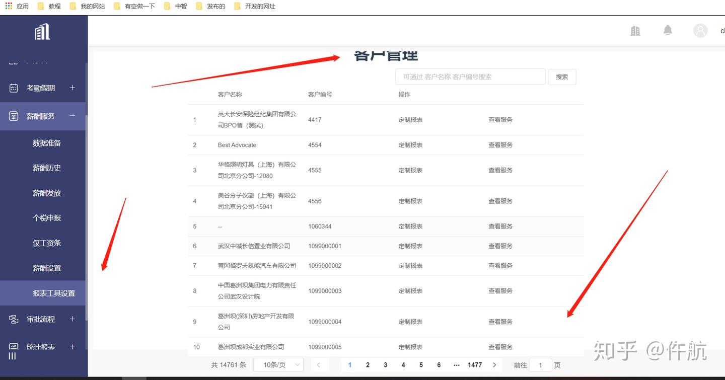Image resolution: width=725 pixels, height=380 pixels.
Task: Open 个税申报 submenu item
Action: point(47,218)
